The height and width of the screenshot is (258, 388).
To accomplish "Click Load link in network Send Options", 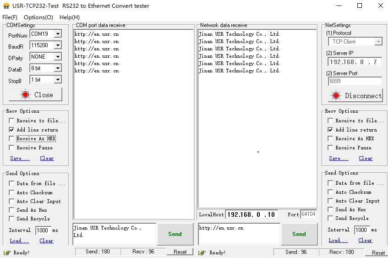I will click(x=338, y=240).
